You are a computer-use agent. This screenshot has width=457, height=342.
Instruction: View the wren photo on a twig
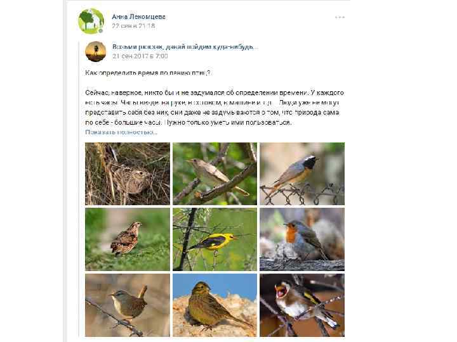coord(128,305)
